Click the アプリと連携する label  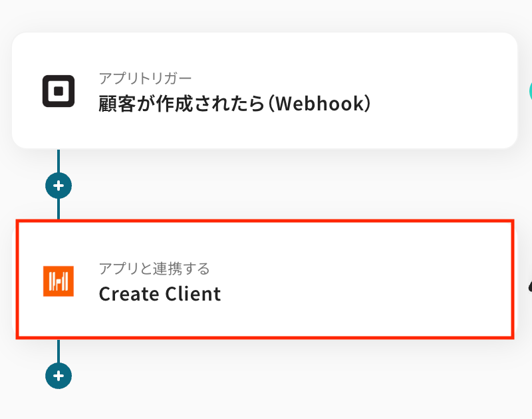[154, 269]
